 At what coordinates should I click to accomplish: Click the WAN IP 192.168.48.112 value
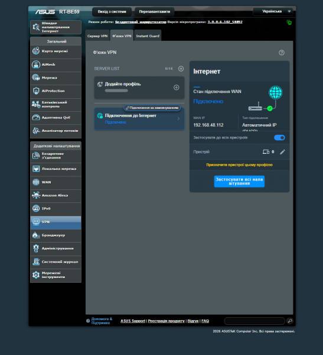pos(208,125)
